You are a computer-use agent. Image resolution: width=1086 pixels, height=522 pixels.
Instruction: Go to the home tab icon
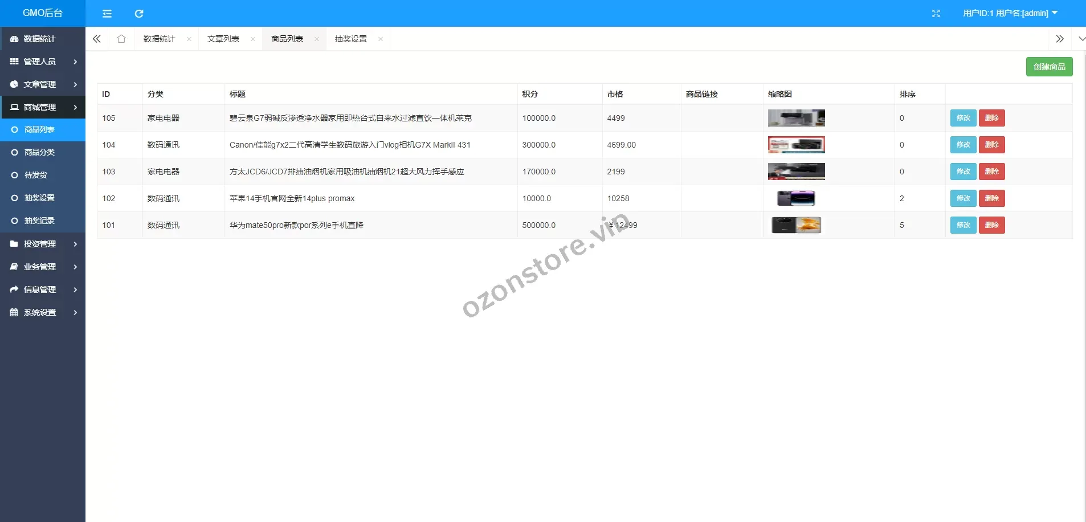pyautogui.click(x=121, y=39)
